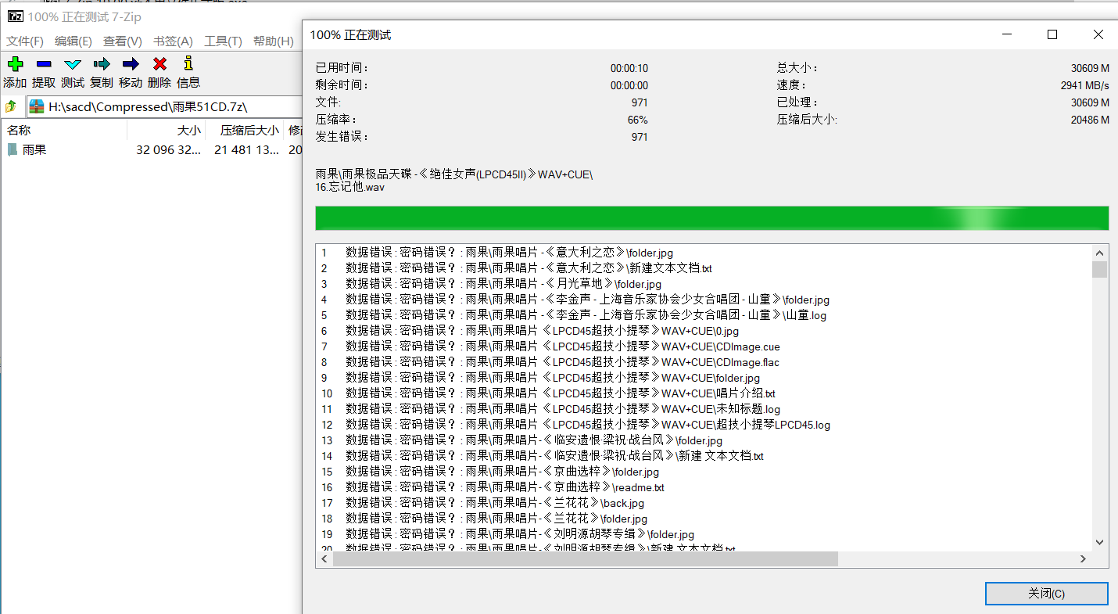The image size is (1118, 614).
Task: Click the error list scroll-down arrow
Action: 1099,542
